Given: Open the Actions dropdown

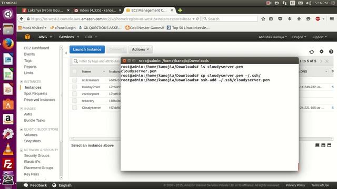Looking at the screenshot, I should click(141, 49).
